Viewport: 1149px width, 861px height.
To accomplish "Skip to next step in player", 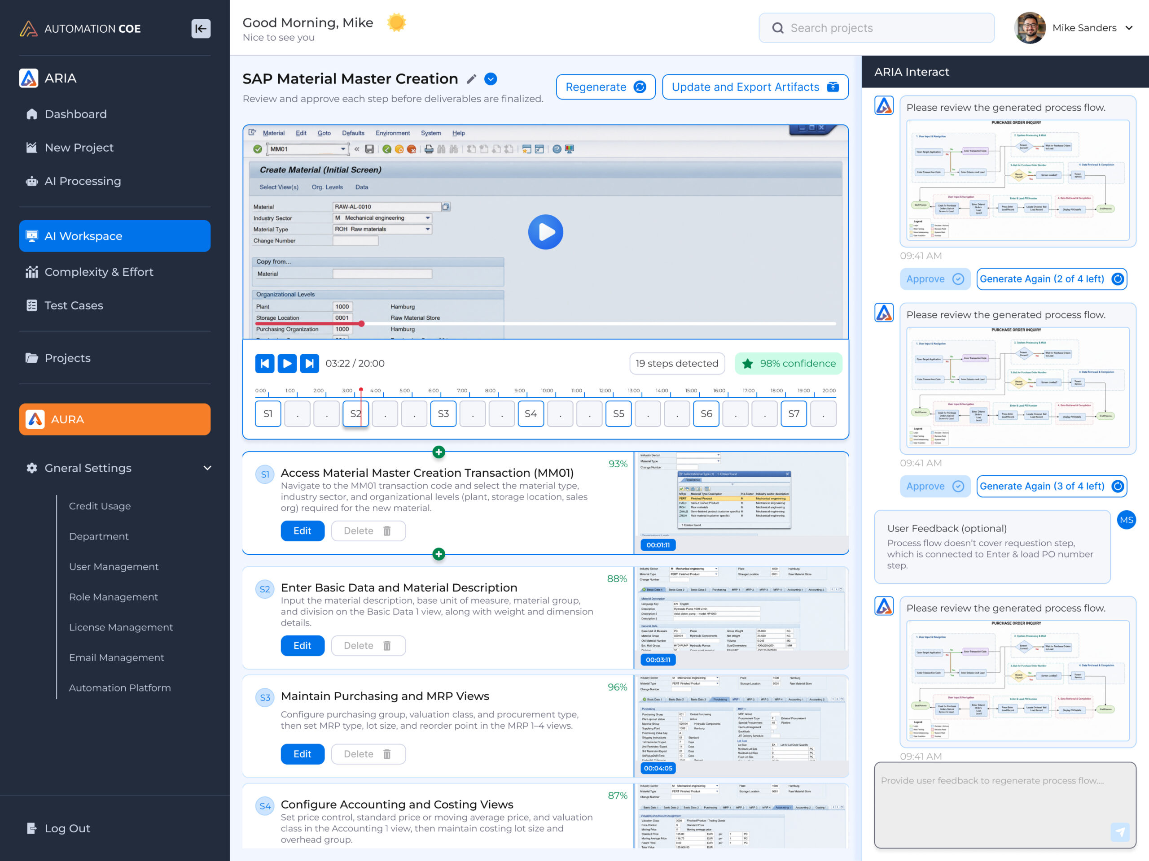I will coord(309,364).
